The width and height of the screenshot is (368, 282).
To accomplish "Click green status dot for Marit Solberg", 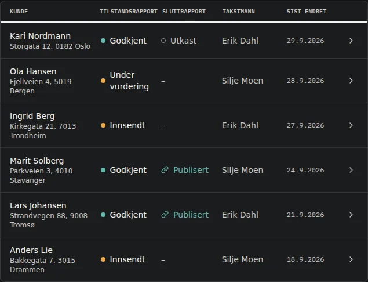I will pyautogui.click(x=103, y=170).
